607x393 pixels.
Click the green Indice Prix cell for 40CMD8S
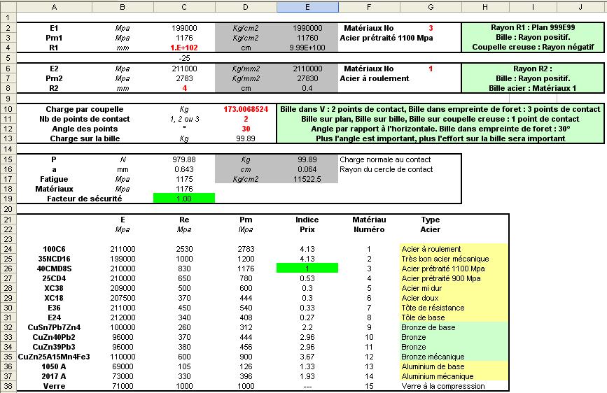[307, 269]
